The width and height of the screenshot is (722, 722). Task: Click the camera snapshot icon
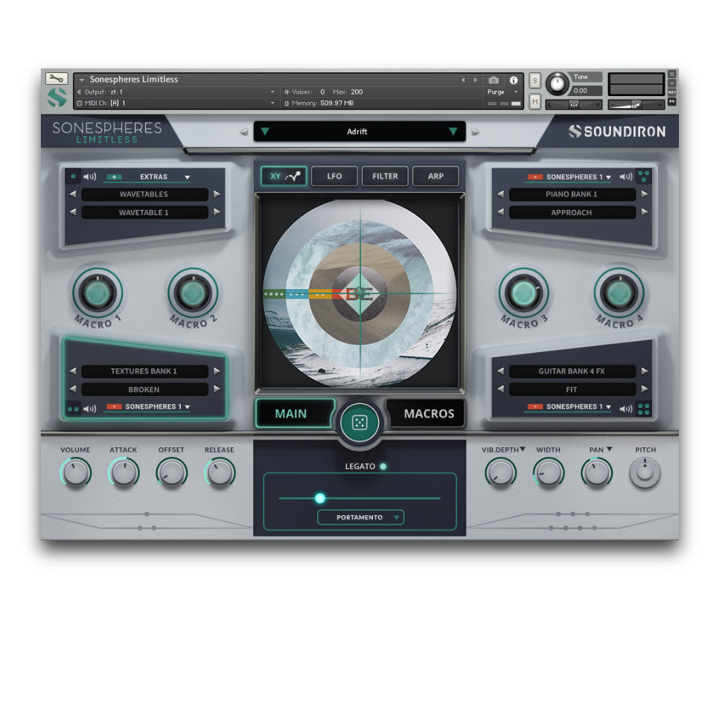tap(493, 80)
